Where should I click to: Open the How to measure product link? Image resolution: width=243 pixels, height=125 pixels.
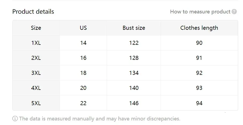point(200,12)
